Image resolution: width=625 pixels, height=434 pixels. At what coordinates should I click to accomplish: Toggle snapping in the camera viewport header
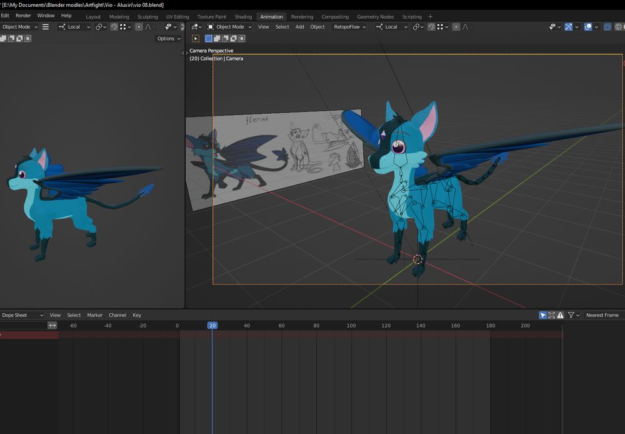(x=431, y=27)
